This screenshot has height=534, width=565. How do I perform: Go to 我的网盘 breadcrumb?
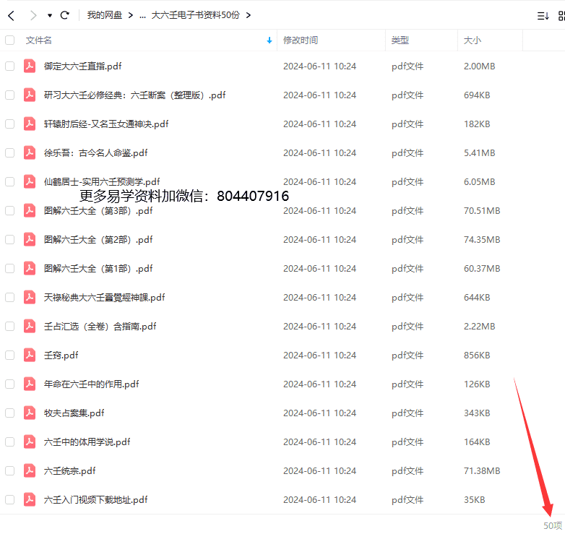105,15
